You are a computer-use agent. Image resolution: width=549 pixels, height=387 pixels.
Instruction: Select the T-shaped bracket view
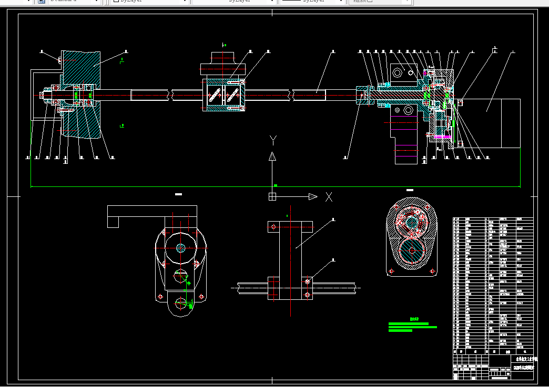coord(290,260)
